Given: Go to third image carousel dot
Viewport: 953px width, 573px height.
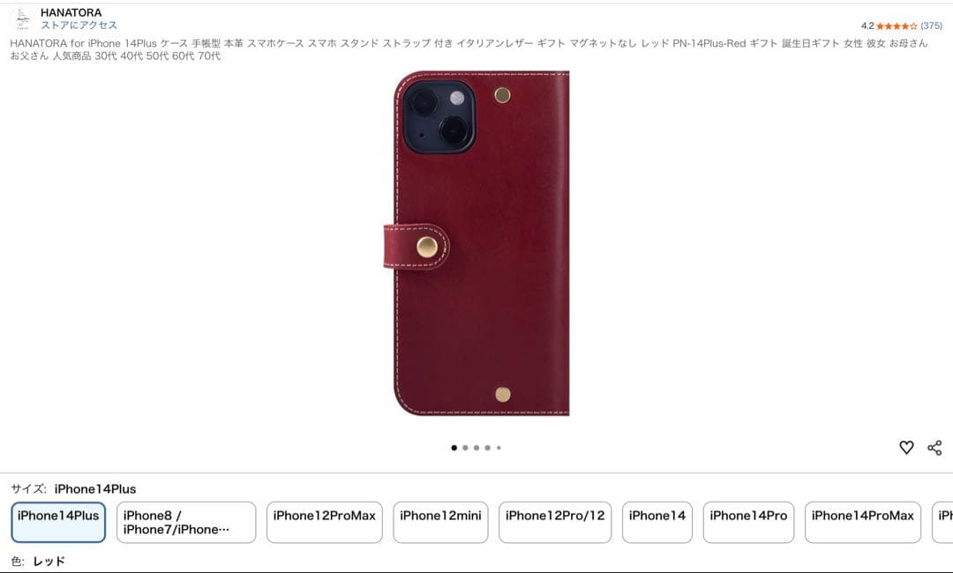Looking at the screenshot, I should [476, 448].
